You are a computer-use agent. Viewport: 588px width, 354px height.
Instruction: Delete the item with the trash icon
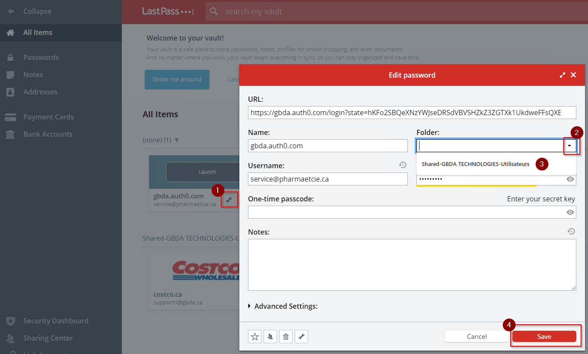(286, 337)
